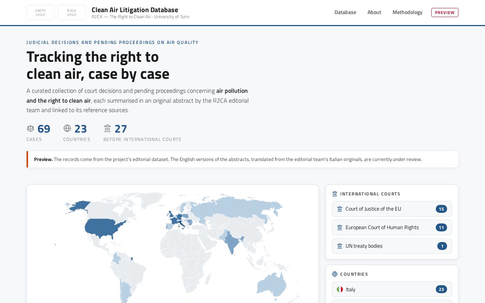485x303 pixels.
Task: Open the About nav item
Action: click(374, 12)
